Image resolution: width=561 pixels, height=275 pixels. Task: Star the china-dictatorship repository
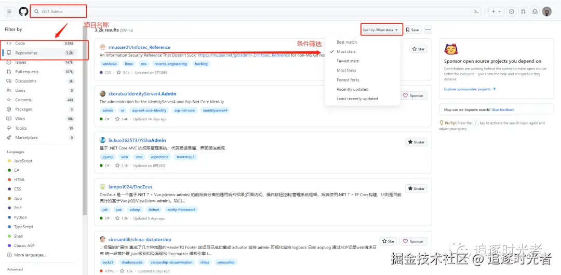(x=388, y=241)
